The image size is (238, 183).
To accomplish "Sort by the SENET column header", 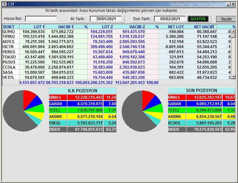I will coord(10,27).
